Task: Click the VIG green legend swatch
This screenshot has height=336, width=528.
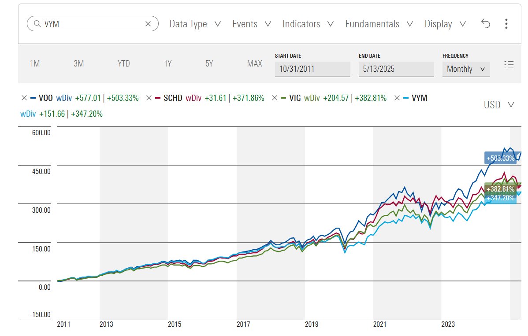Action: click(283, 98)
